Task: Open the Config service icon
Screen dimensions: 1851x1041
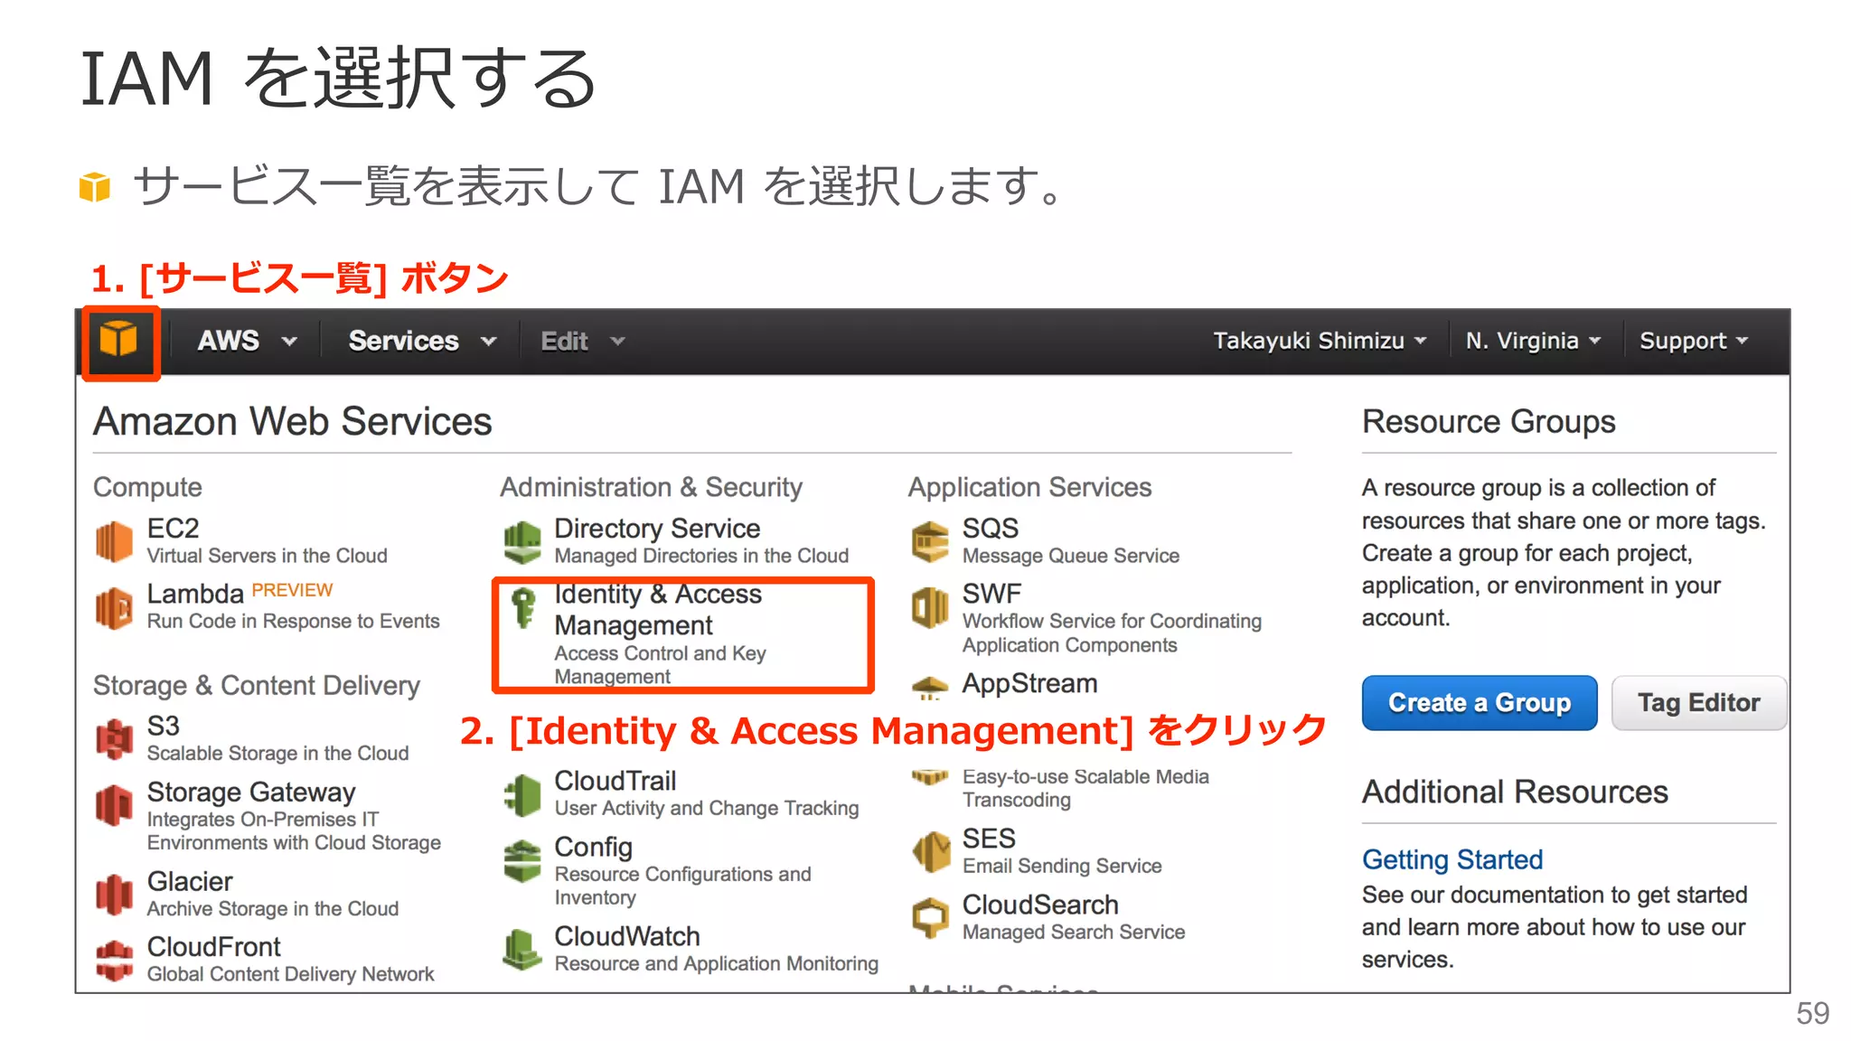Action: 522,860
